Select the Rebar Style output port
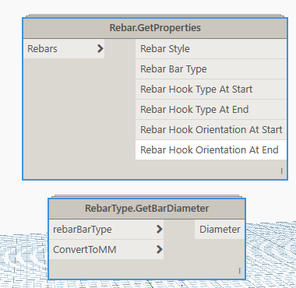This screenshot has width=296, height=288. [x=211, y=49]
